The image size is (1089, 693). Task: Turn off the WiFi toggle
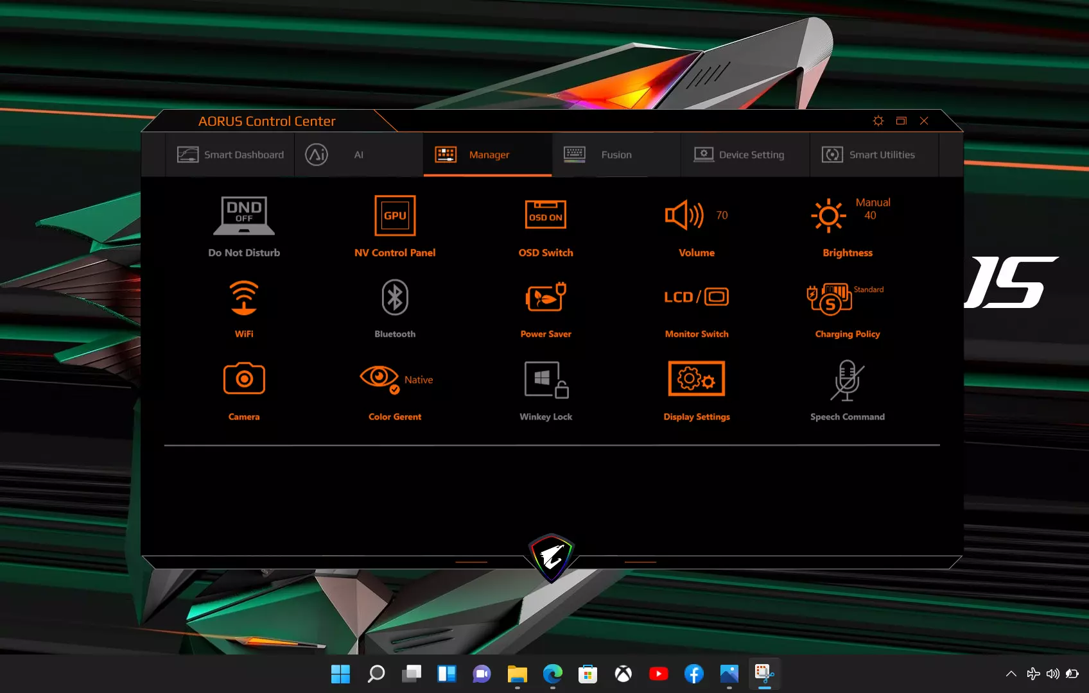pyautogui.click(x=244, y=298)
